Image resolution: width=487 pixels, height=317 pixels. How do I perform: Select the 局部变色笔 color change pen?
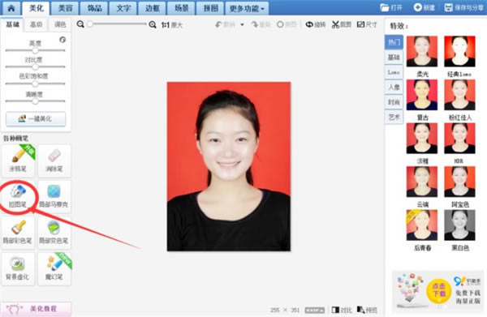tap(54, 233)
